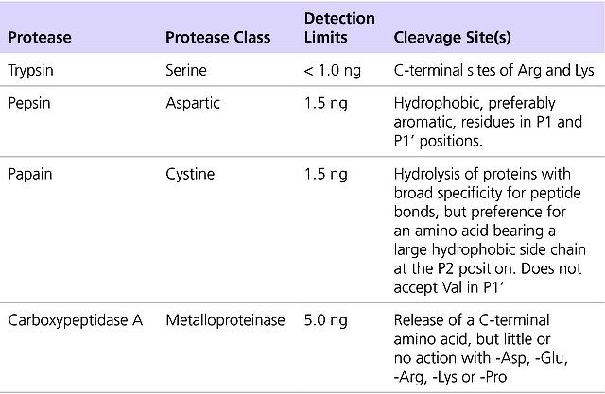
Task: Click the 5.0 ng detection limit
Action: (x=325, y=320)
